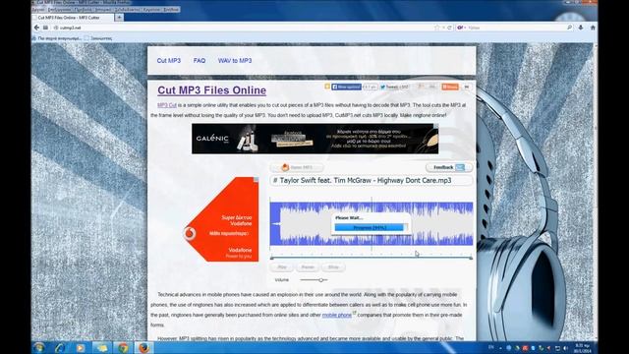The height and width of the screenshot is (354, 629).
Task: Open the WAV to MP3 link
Action: pos(235,61)
